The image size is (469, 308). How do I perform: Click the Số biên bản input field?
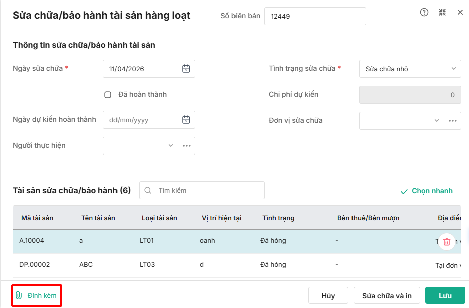pos(315,16)
